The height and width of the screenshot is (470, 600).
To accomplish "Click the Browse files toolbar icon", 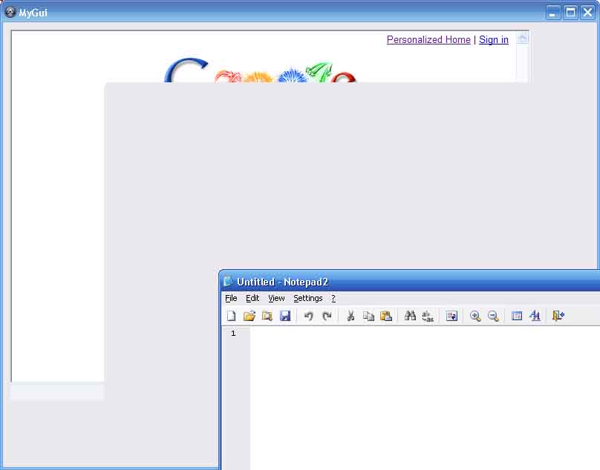I will (267, 316).
